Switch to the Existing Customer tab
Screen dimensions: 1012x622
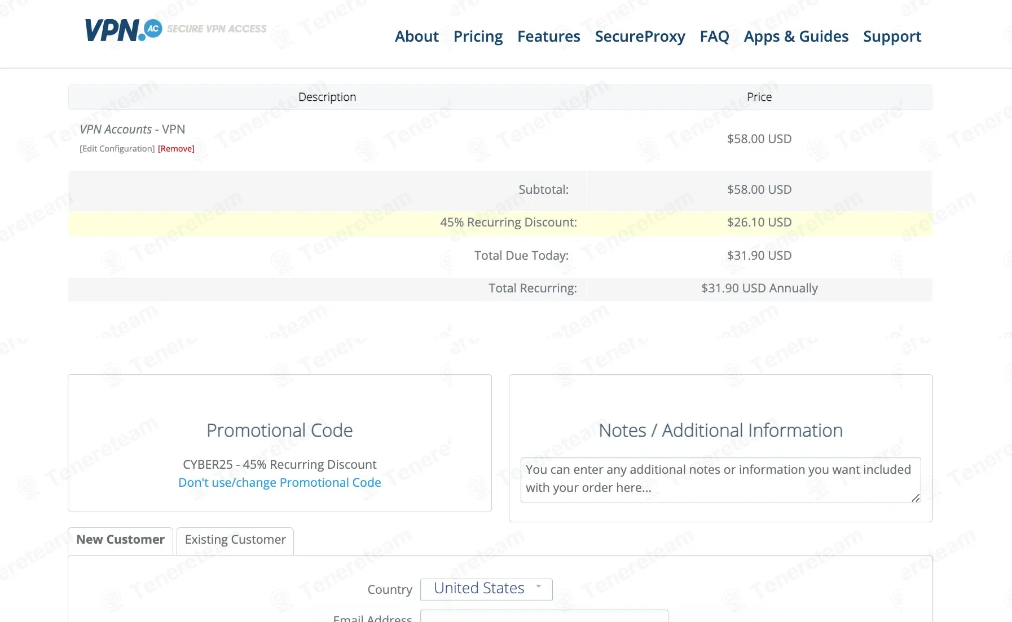tap(235, 541)
